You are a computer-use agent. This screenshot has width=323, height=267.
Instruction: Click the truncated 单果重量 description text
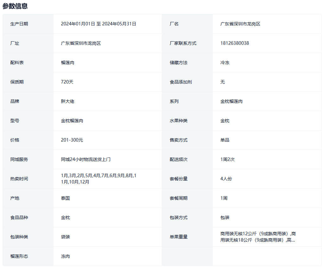click(258, 237)
